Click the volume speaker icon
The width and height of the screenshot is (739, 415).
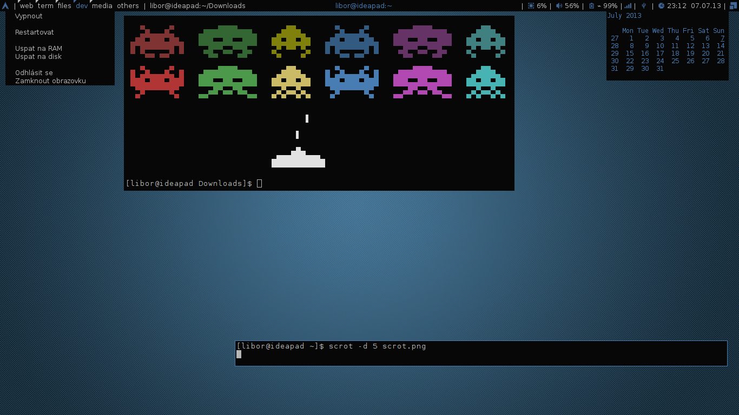(559, 6)
